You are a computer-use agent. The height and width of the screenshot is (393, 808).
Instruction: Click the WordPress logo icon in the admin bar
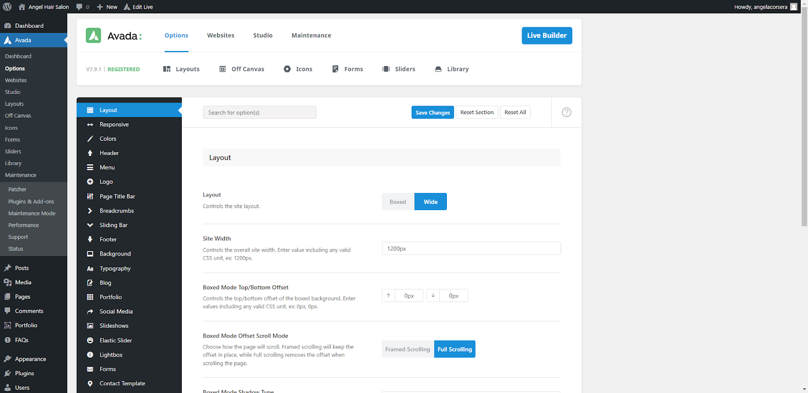[7, 7]
